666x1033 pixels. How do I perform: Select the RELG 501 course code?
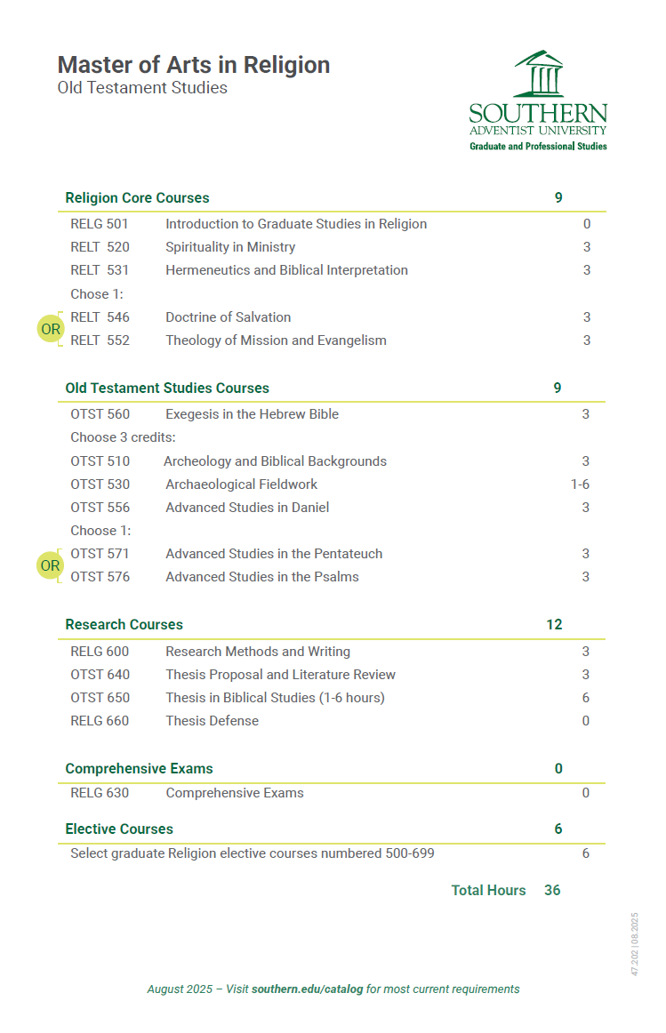(x=100, y=224)
